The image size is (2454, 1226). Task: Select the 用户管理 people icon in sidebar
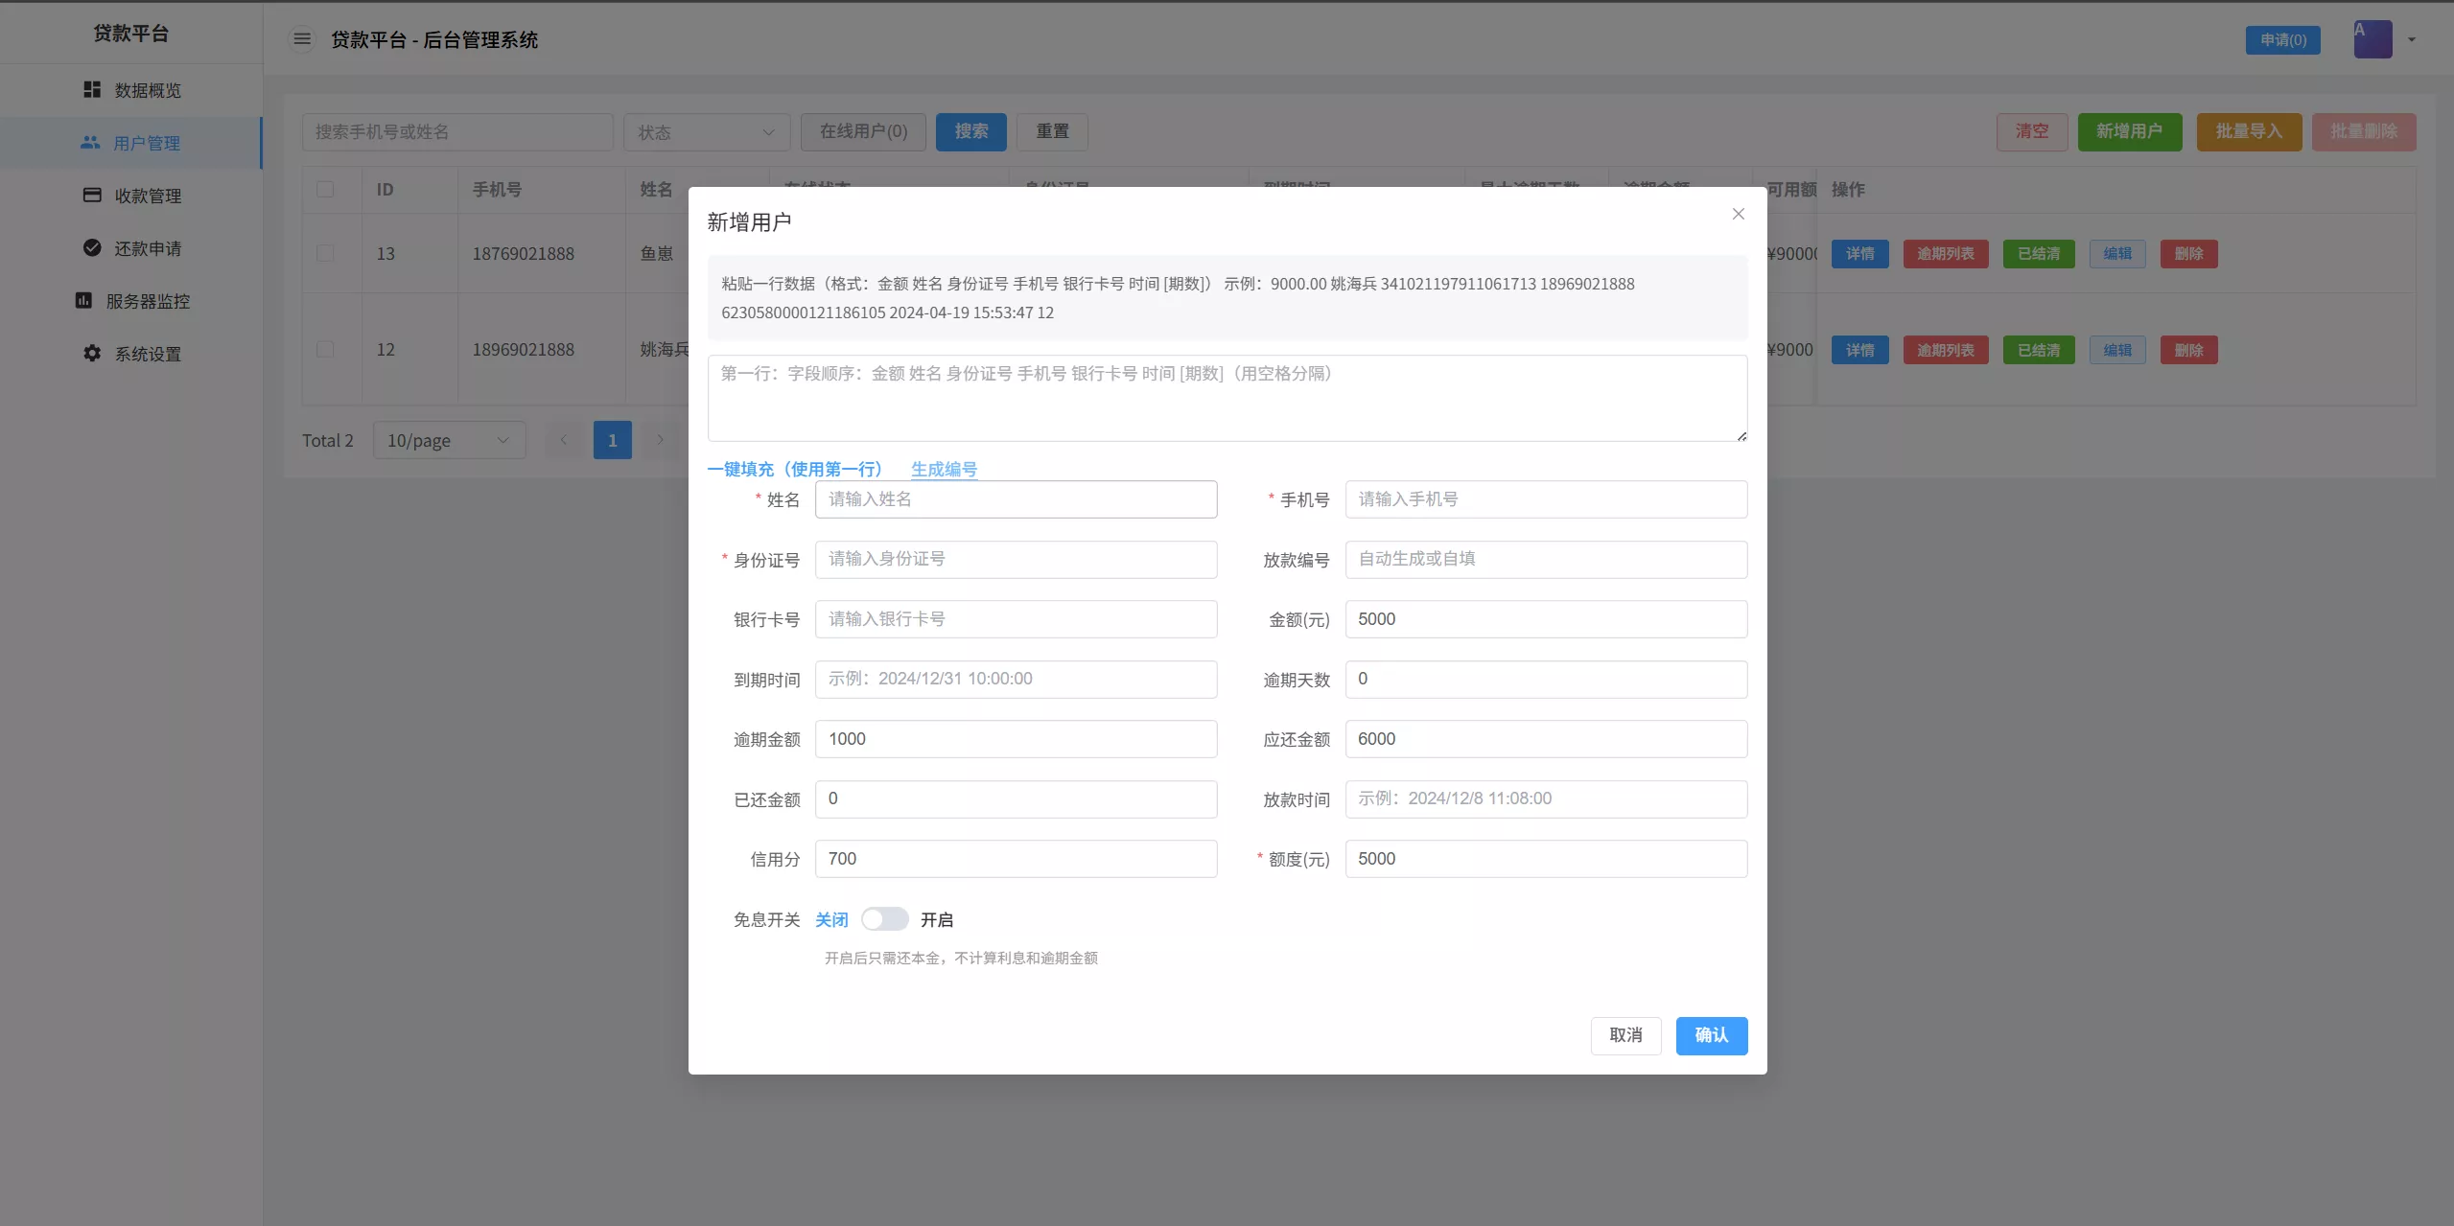(90, 142)
